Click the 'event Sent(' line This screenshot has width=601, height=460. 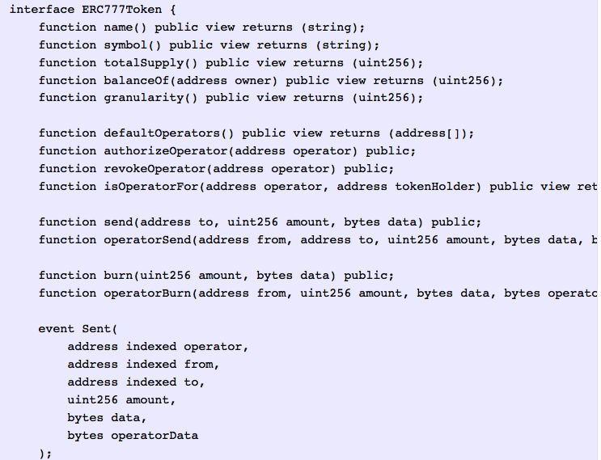coord(78,328)
